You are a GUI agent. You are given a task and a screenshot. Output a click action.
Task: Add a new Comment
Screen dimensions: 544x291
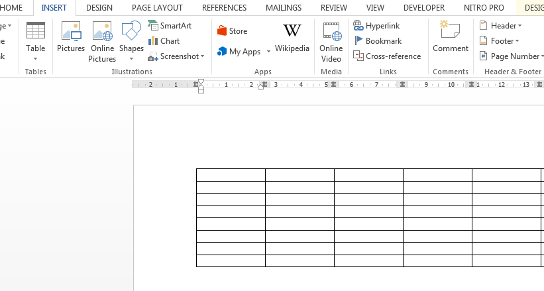click(451, 37)
